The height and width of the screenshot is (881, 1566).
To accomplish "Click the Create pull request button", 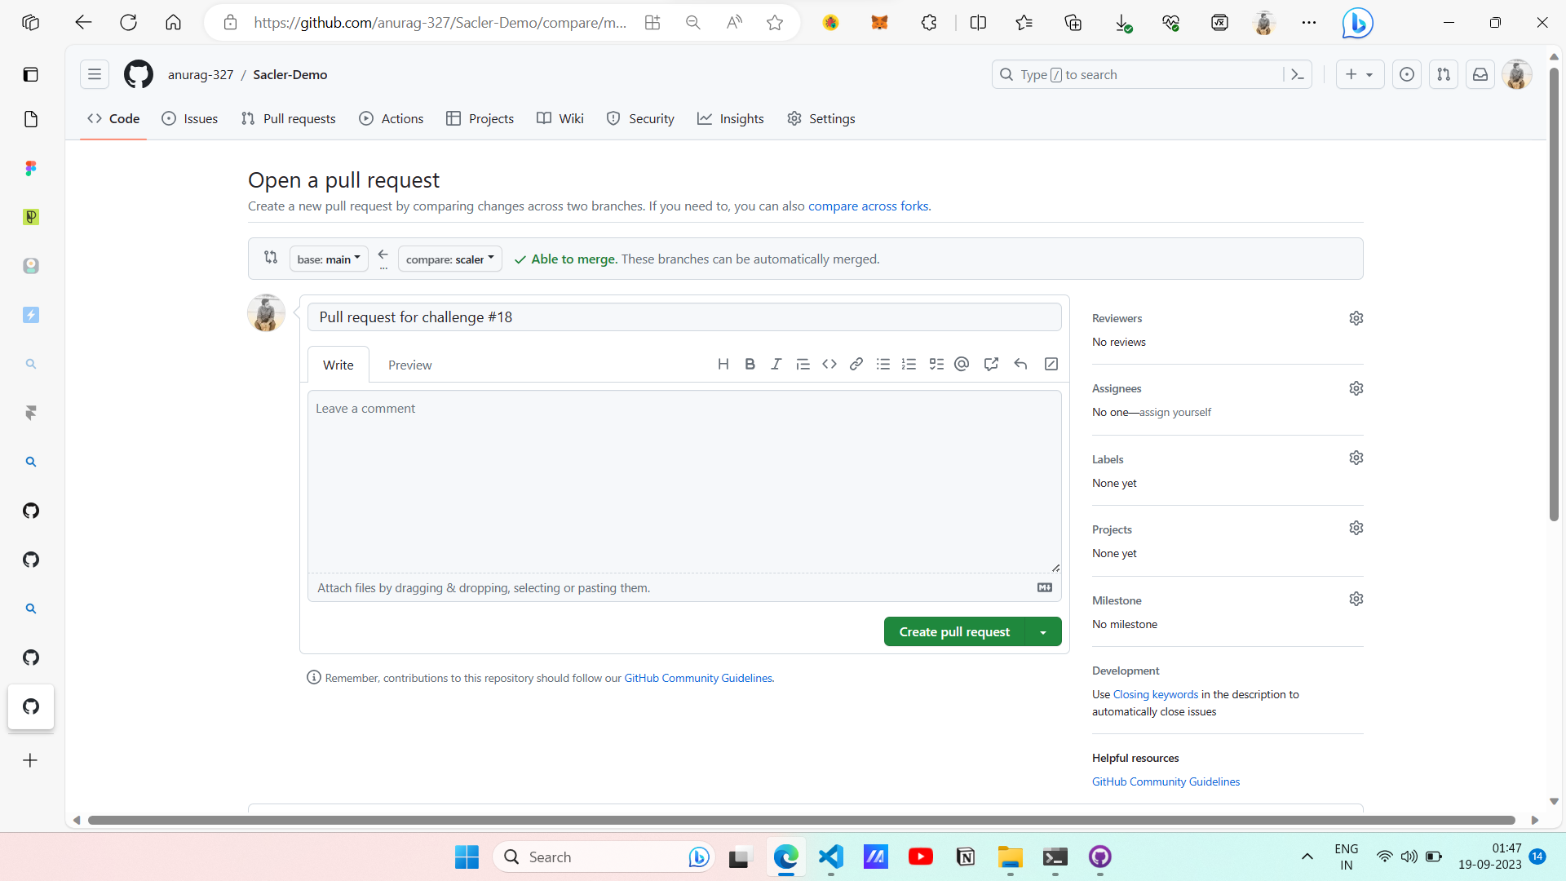I will [x=953, y=631].
